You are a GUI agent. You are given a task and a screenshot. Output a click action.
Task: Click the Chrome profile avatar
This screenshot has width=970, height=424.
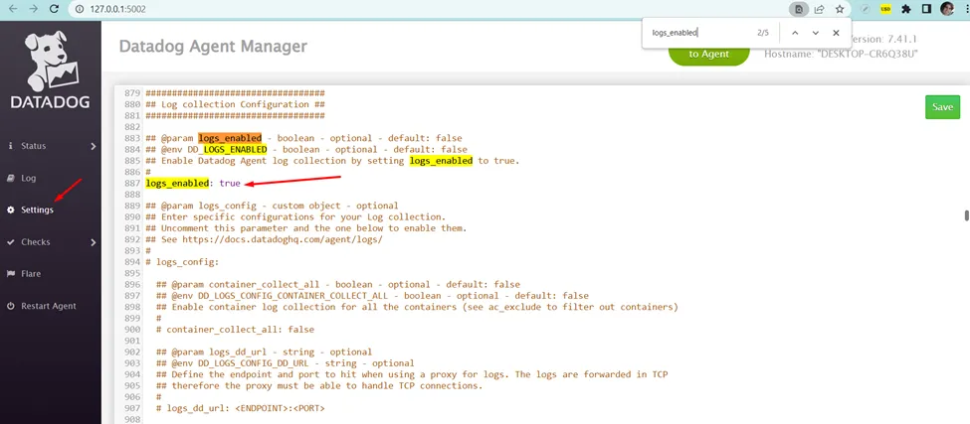click(947, 9)
